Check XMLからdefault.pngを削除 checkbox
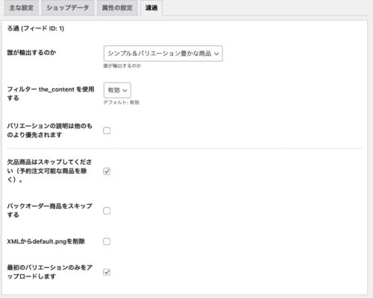Screen dimensions: 373x298 pos(107,241)
